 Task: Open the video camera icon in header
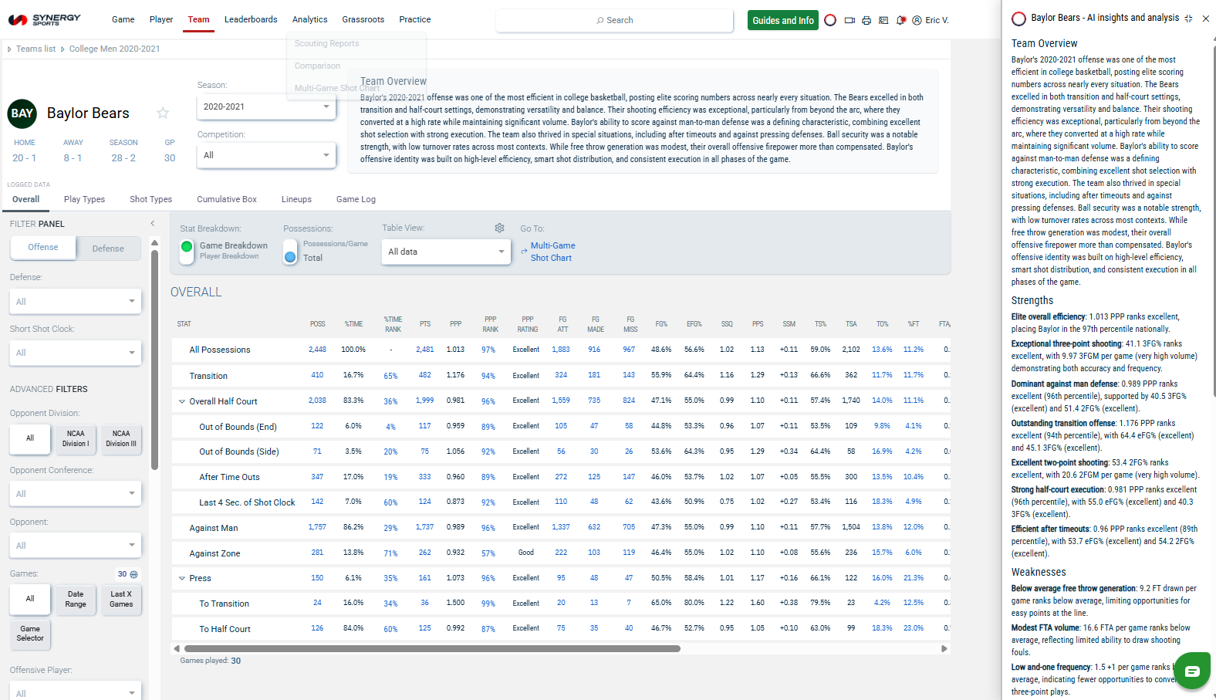point(850,20)
